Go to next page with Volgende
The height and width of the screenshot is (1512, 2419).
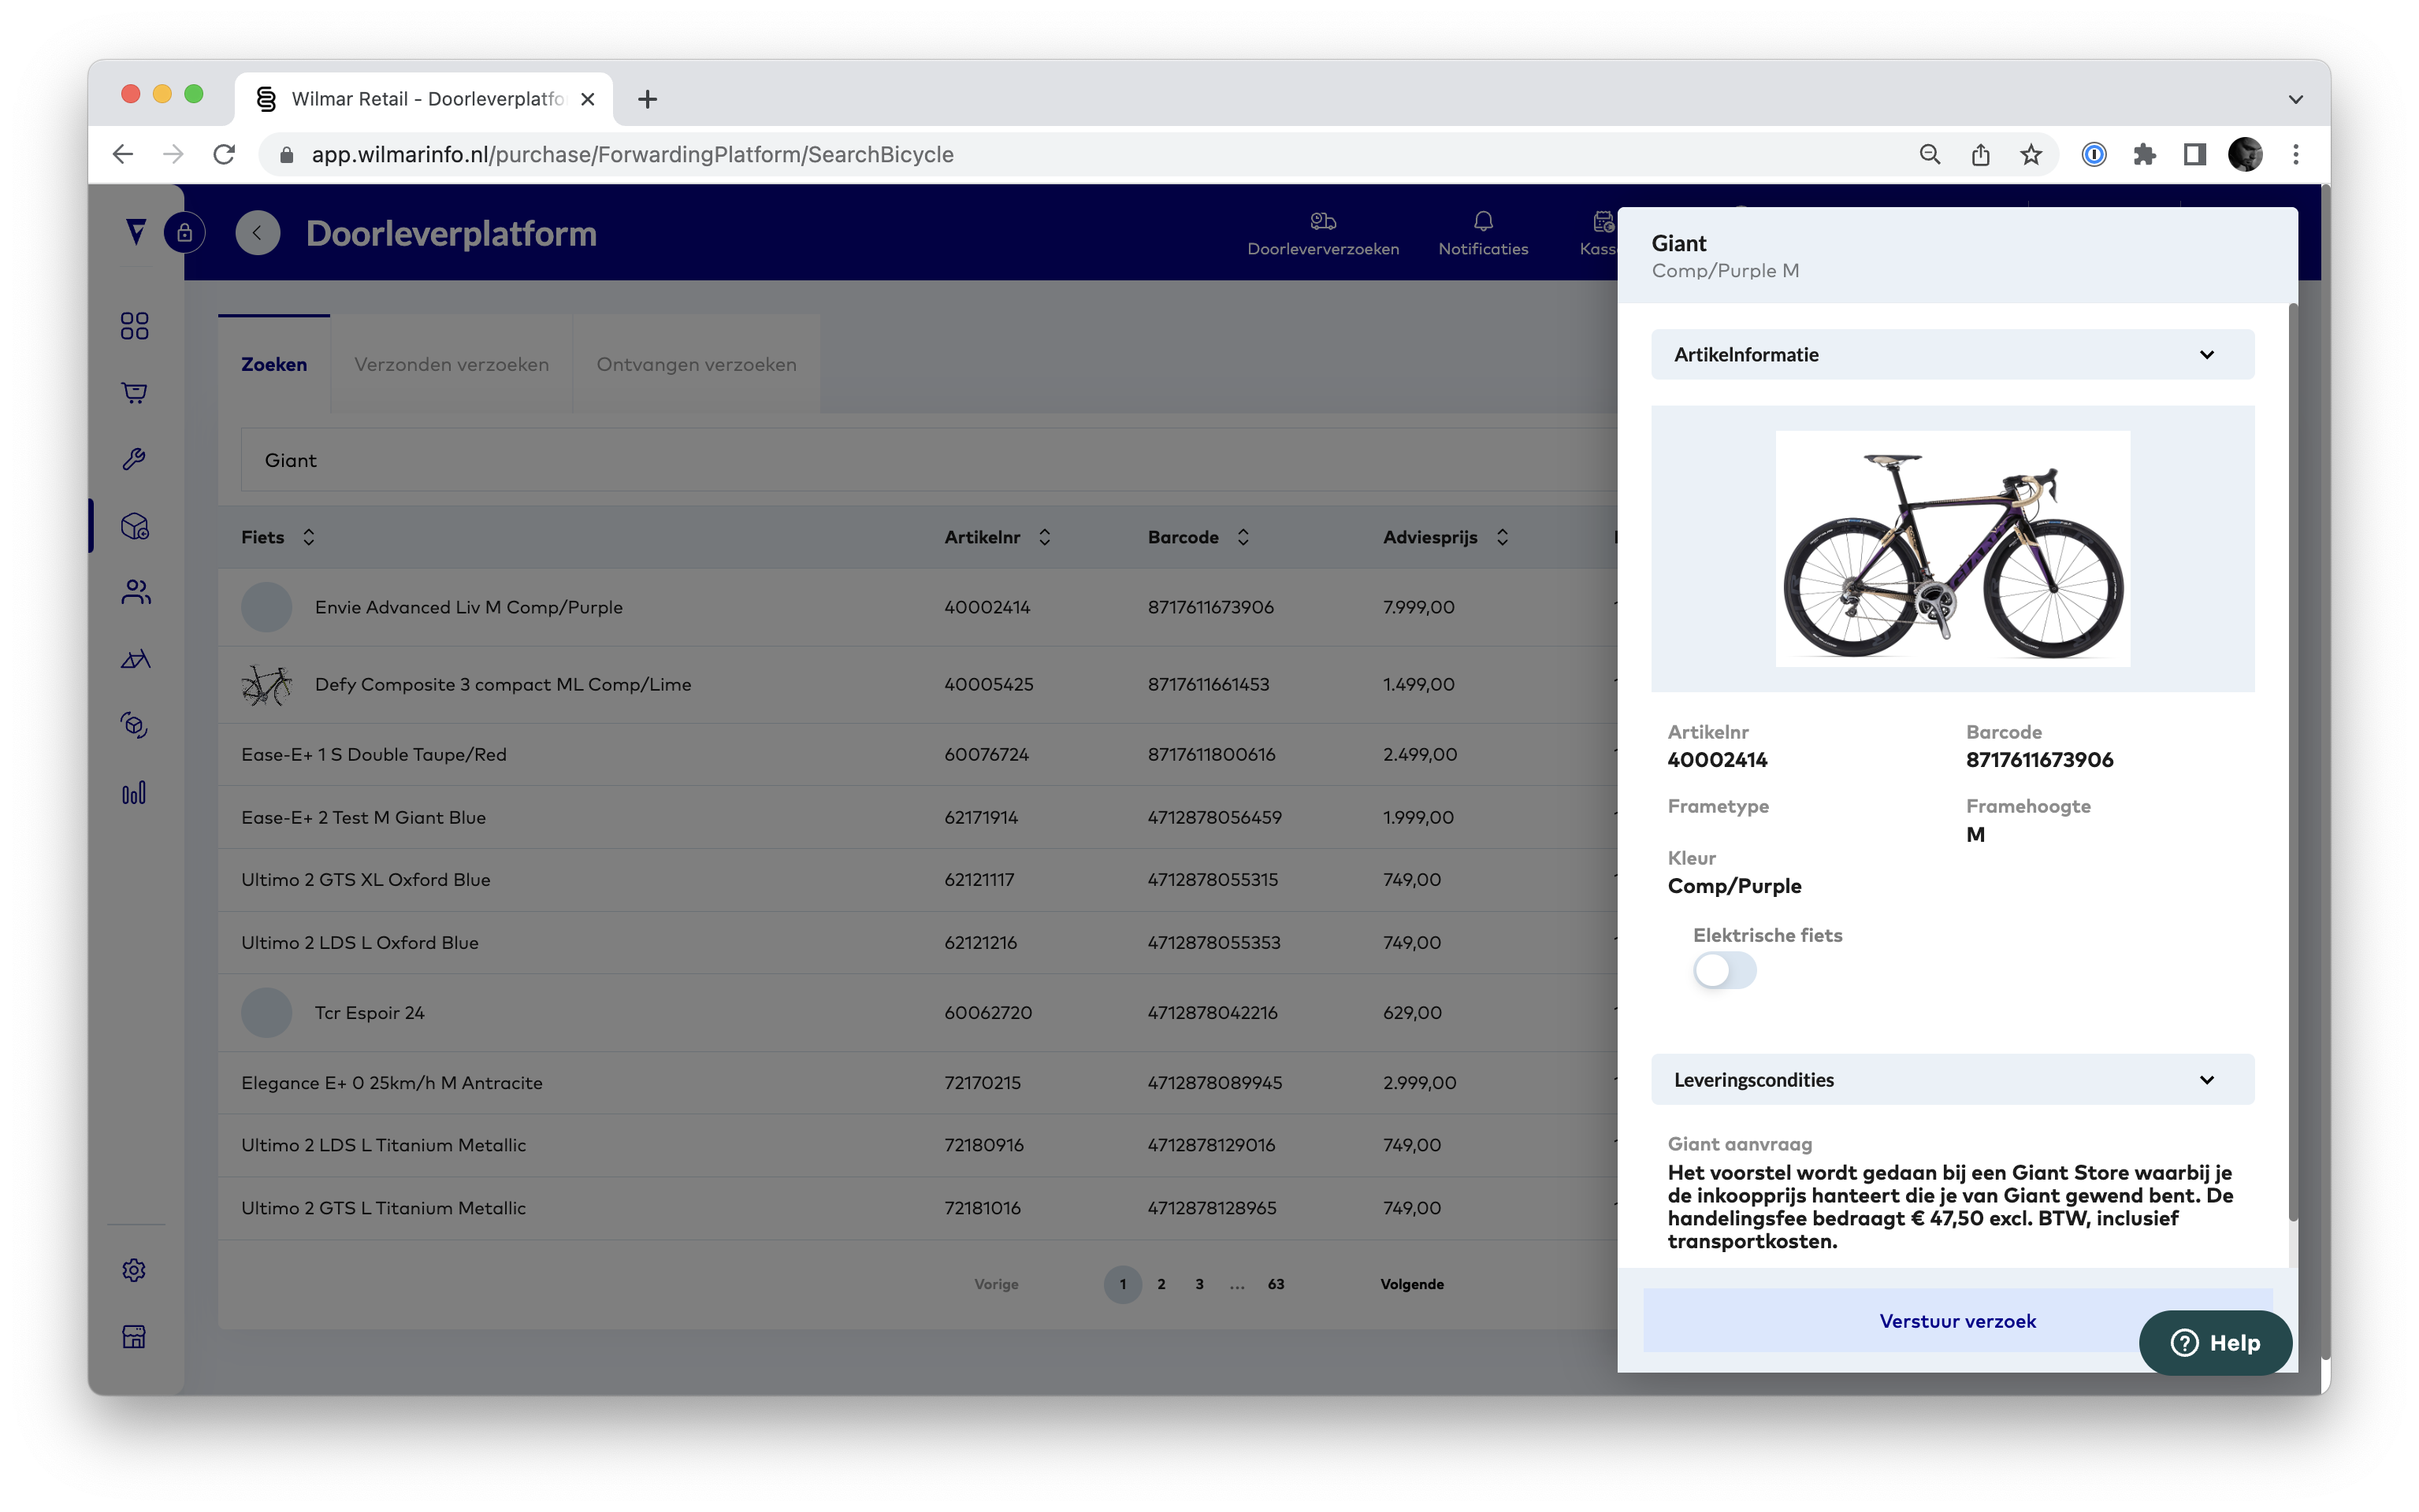coord(1411,1284)
